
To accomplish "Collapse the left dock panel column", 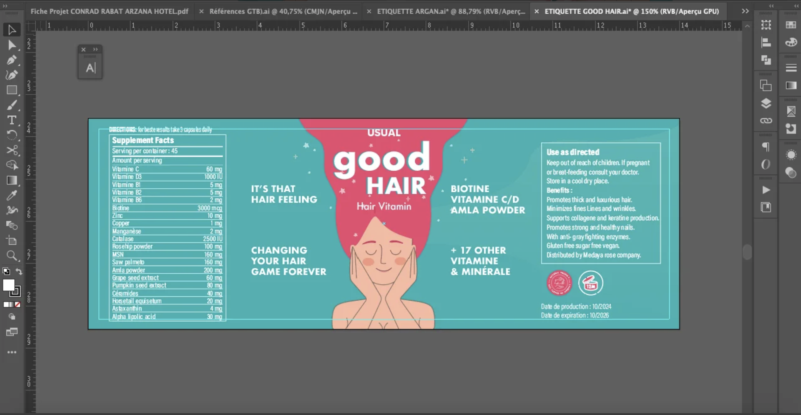I will [771, 6].
